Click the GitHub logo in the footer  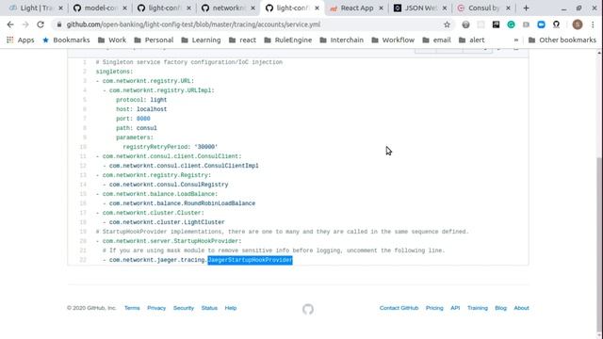click(308, 309)
